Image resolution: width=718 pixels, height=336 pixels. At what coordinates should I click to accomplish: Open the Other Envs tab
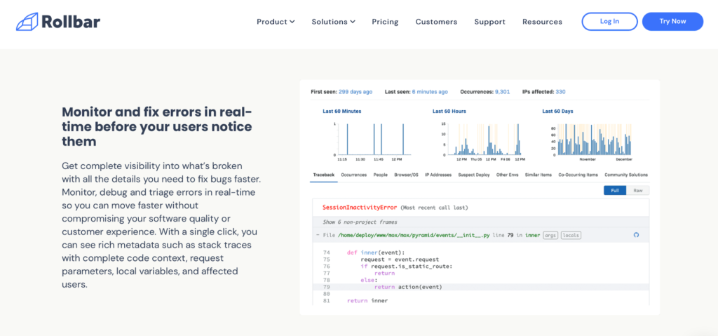coord(508,175)
